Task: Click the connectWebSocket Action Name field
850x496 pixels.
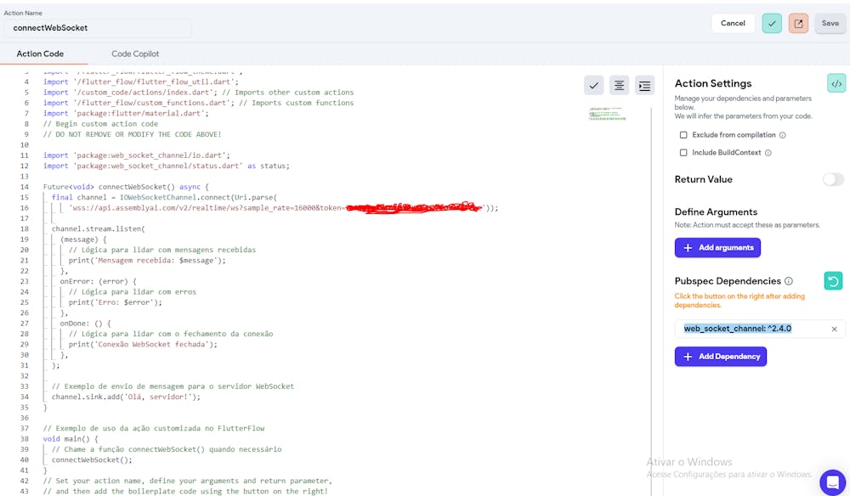Action: coord(95,28)
